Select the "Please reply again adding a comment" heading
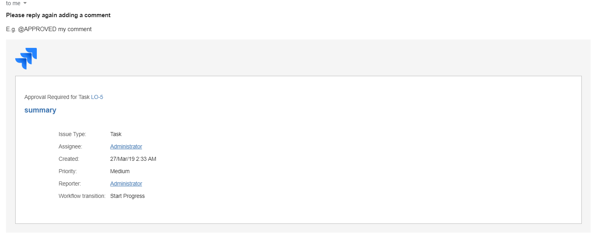 pos(58,15)
